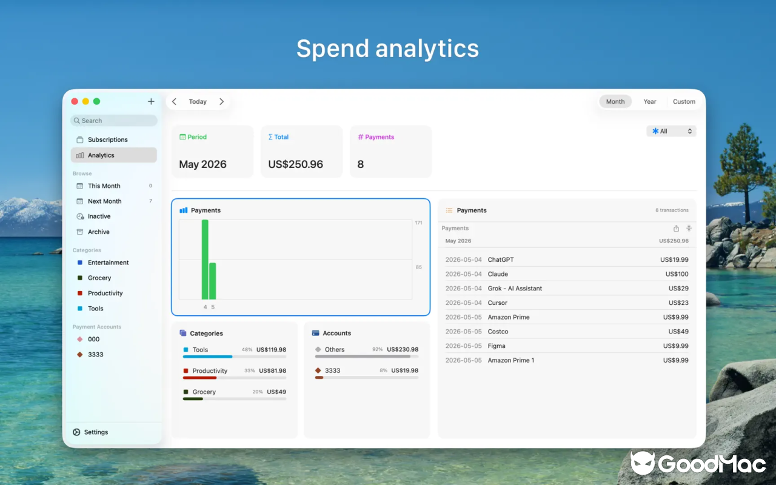Image resolution: width=776 pixels, height=485 pixels.
Task: Click the Total card showing US$250.96
Action: tap(301, 152)
